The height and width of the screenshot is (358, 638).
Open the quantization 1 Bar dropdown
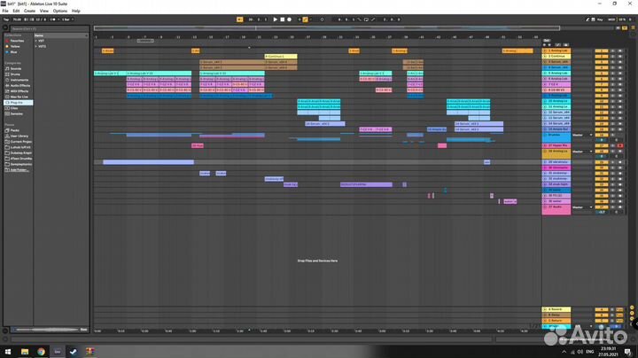[x=67, y=19]
